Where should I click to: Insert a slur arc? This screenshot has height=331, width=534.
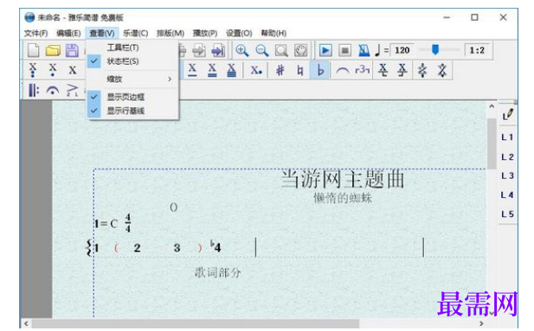tap(342, 71)
